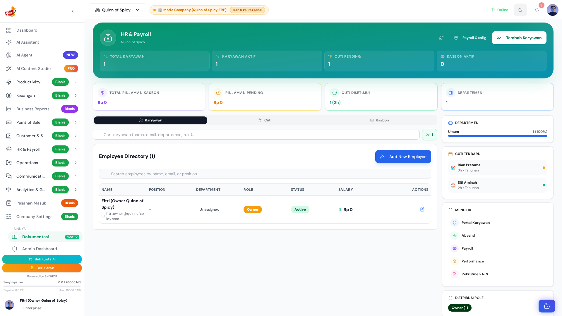The height and width of the screenshot is (316, 562).
Task: Collapse the sidebar with the chevron arrow
Action: [x=73, y=11]
